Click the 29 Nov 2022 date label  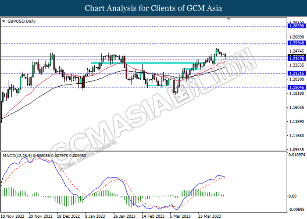tap(41, 216)
